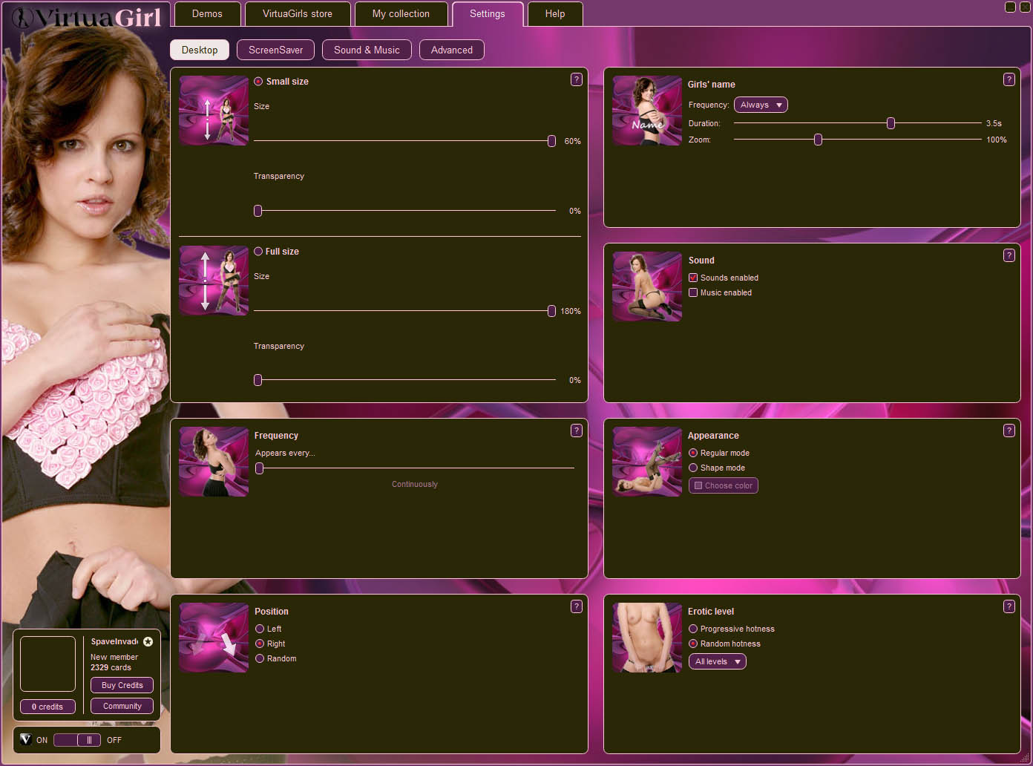Click the star badge beside the username

pyautogui.click(x=148, y=641)
